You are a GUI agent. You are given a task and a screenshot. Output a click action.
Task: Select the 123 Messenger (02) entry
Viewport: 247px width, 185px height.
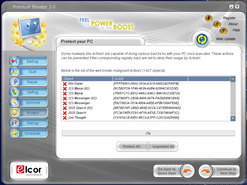point(82,98)
